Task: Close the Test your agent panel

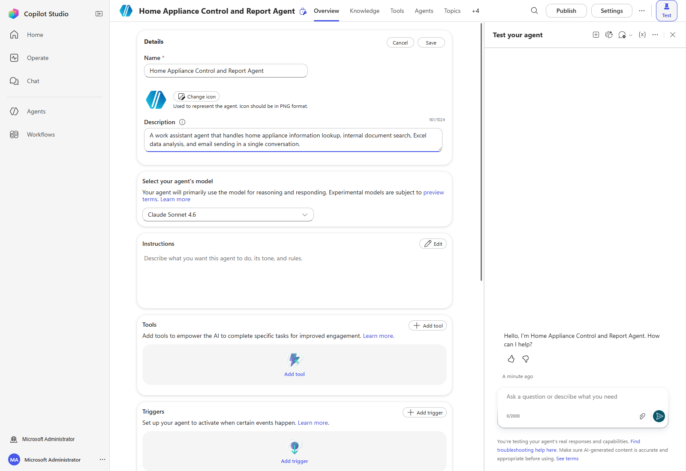Action: (673, 35)
